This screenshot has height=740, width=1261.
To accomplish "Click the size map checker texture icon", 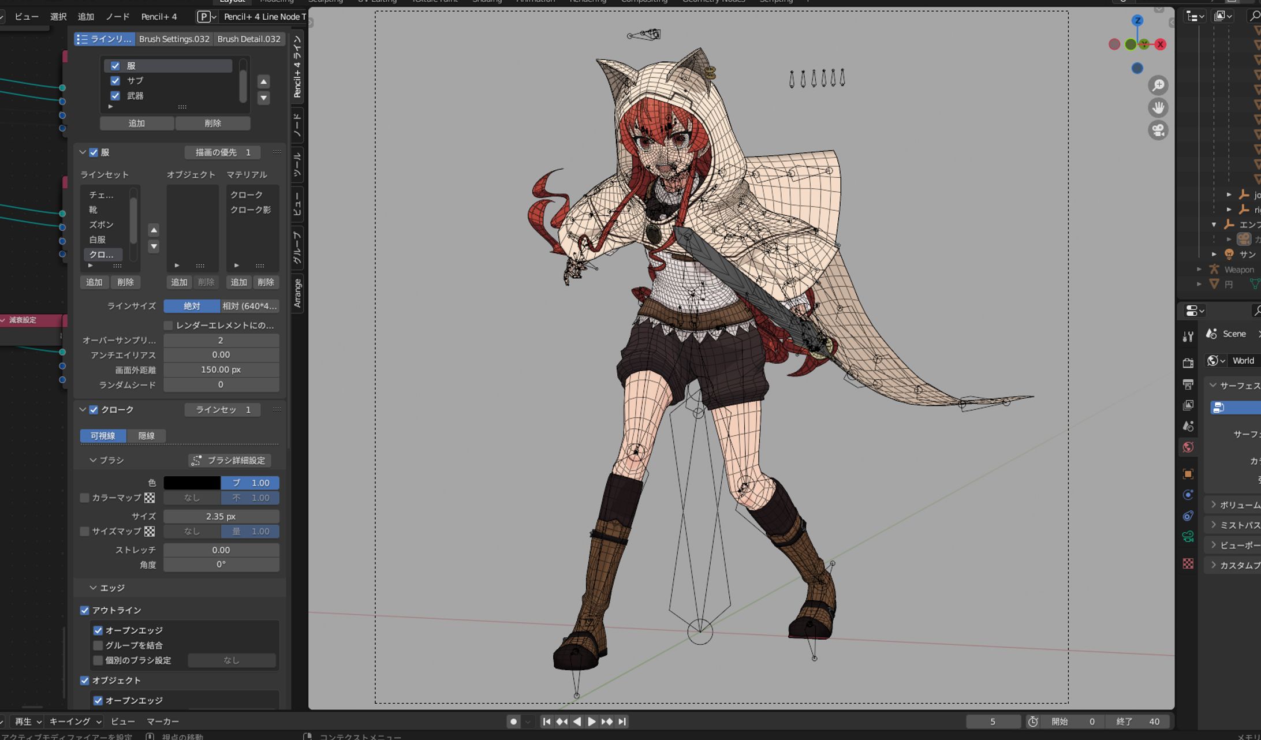I will [150, 531].
